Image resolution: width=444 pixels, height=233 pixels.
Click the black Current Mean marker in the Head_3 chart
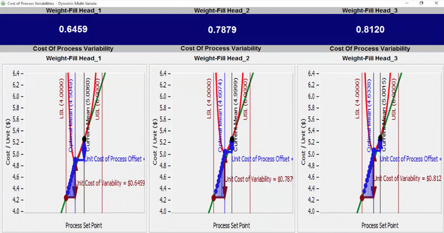tap(380, 138)
